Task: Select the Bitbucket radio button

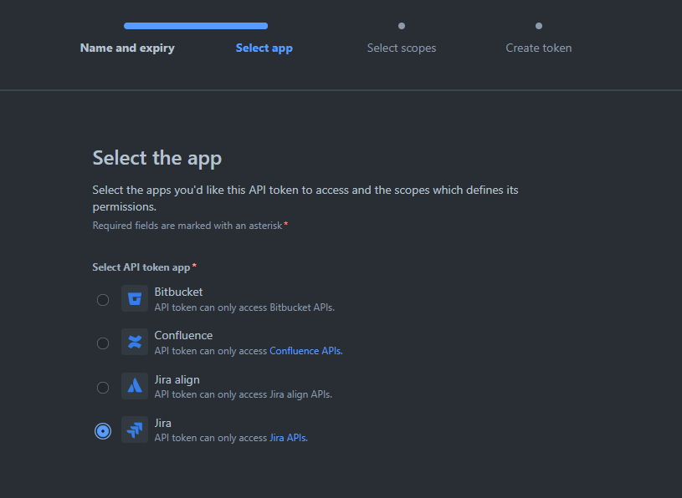Action: [103, 300]
